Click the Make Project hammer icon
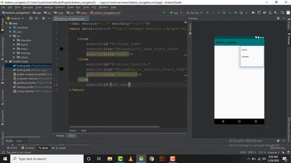Viewport: 291px width, 163px height. click(164, 13)
